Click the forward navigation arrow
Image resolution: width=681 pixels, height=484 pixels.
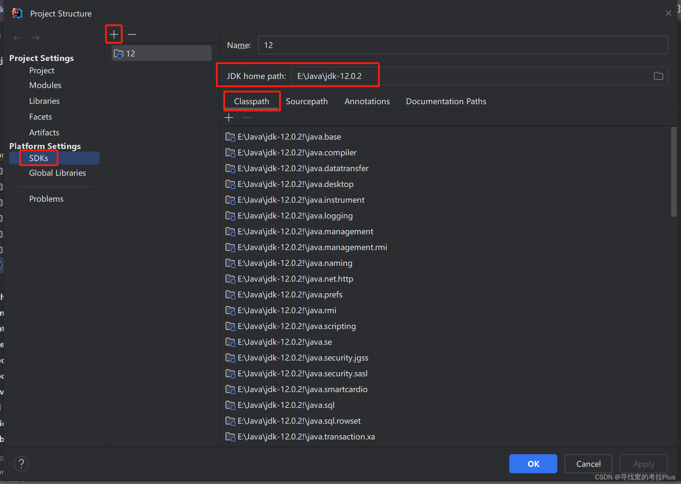pyautogui.click(x=35, y=38)
